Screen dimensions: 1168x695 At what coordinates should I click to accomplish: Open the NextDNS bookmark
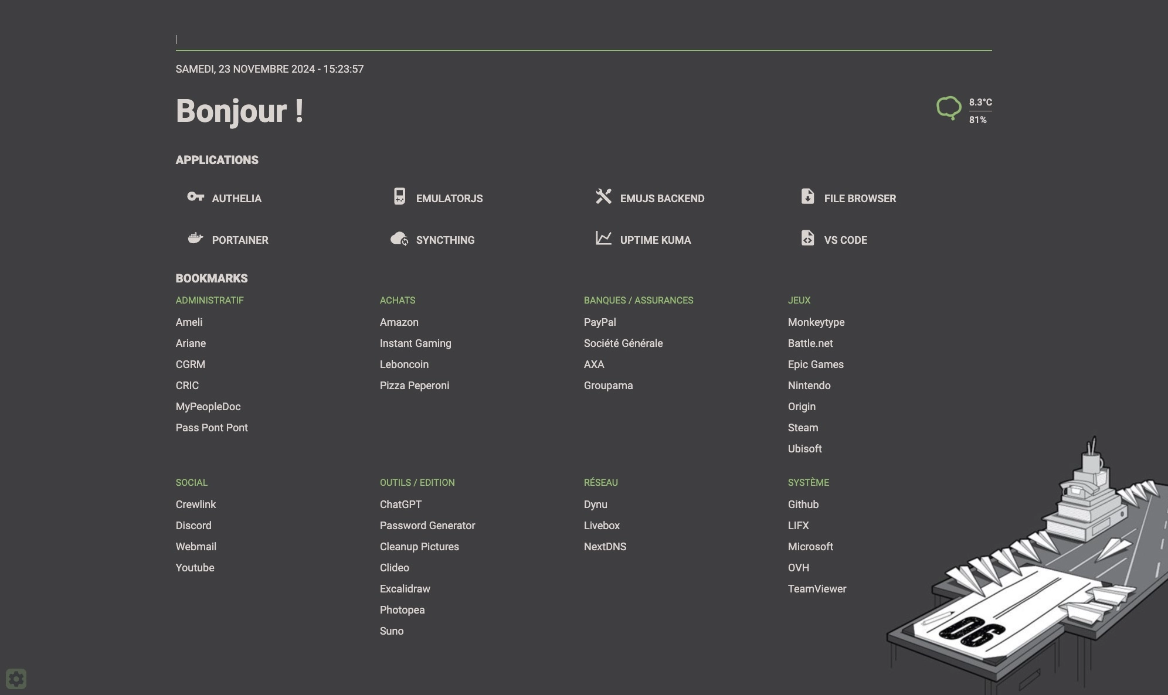605,547
